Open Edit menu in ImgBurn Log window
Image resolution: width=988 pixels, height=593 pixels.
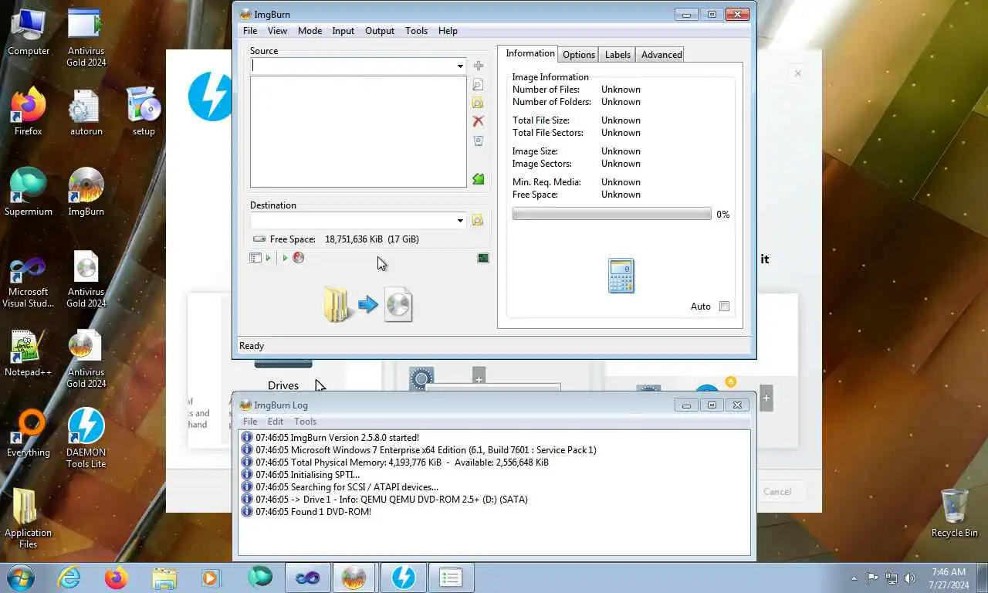[x=276, y=422]
